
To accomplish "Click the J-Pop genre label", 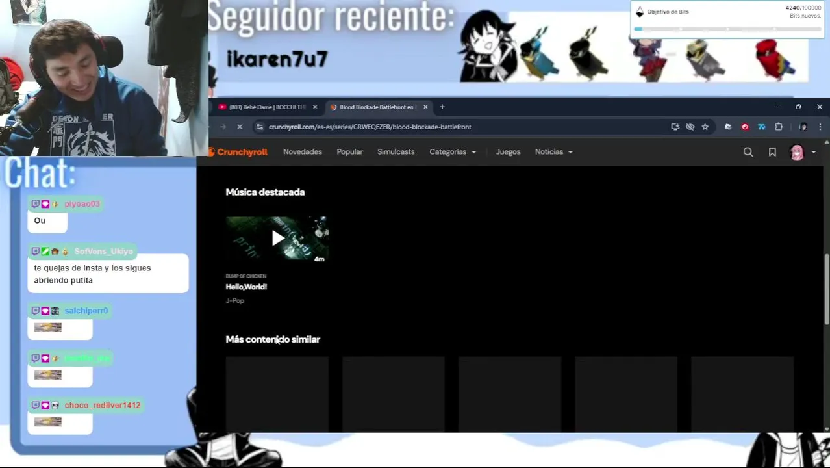I will coord(234,300).
